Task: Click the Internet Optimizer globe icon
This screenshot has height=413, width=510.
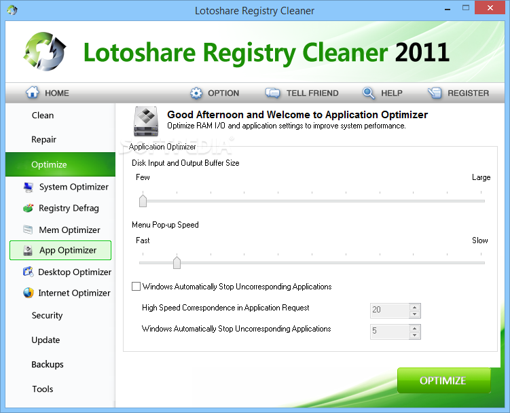Action: 29,293
